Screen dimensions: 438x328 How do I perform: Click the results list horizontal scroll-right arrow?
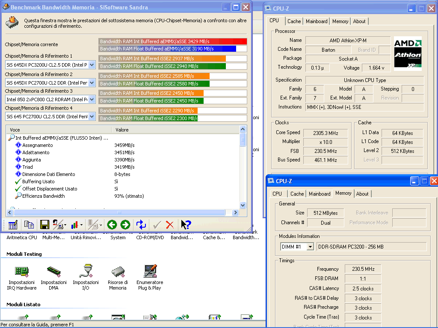coord(236,213)
